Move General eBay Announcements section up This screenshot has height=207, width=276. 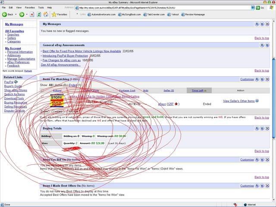pos(262,45)
